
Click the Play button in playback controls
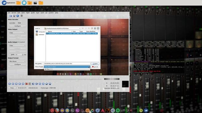[9, 84]
